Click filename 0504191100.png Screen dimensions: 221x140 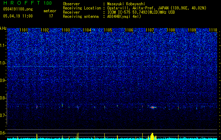18,9
